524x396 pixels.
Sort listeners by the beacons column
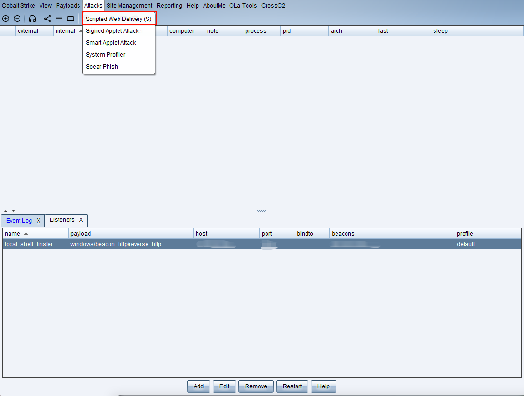[x=392, y=234]
